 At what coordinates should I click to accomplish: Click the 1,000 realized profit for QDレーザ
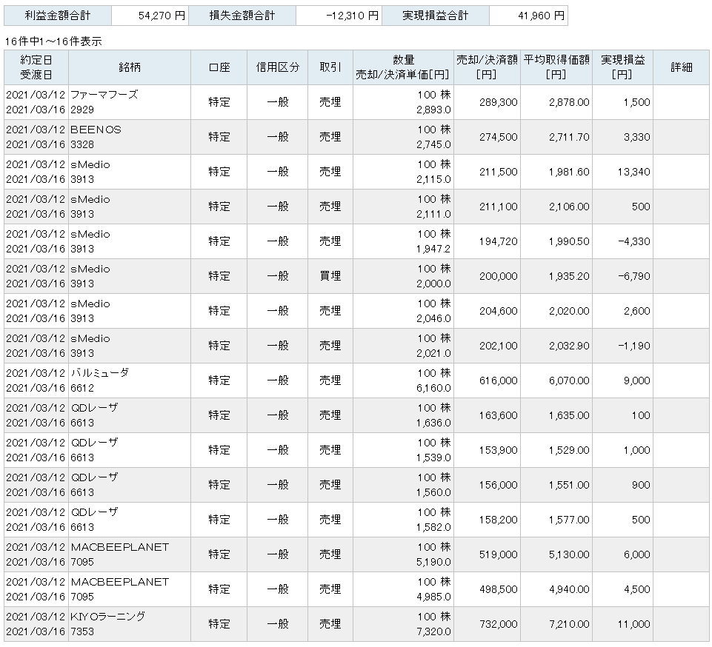click(x=636, y=450)
